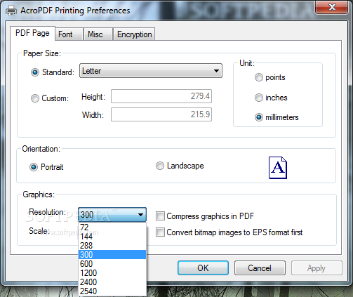Choose 600 in the resolution list

(112, 264)
